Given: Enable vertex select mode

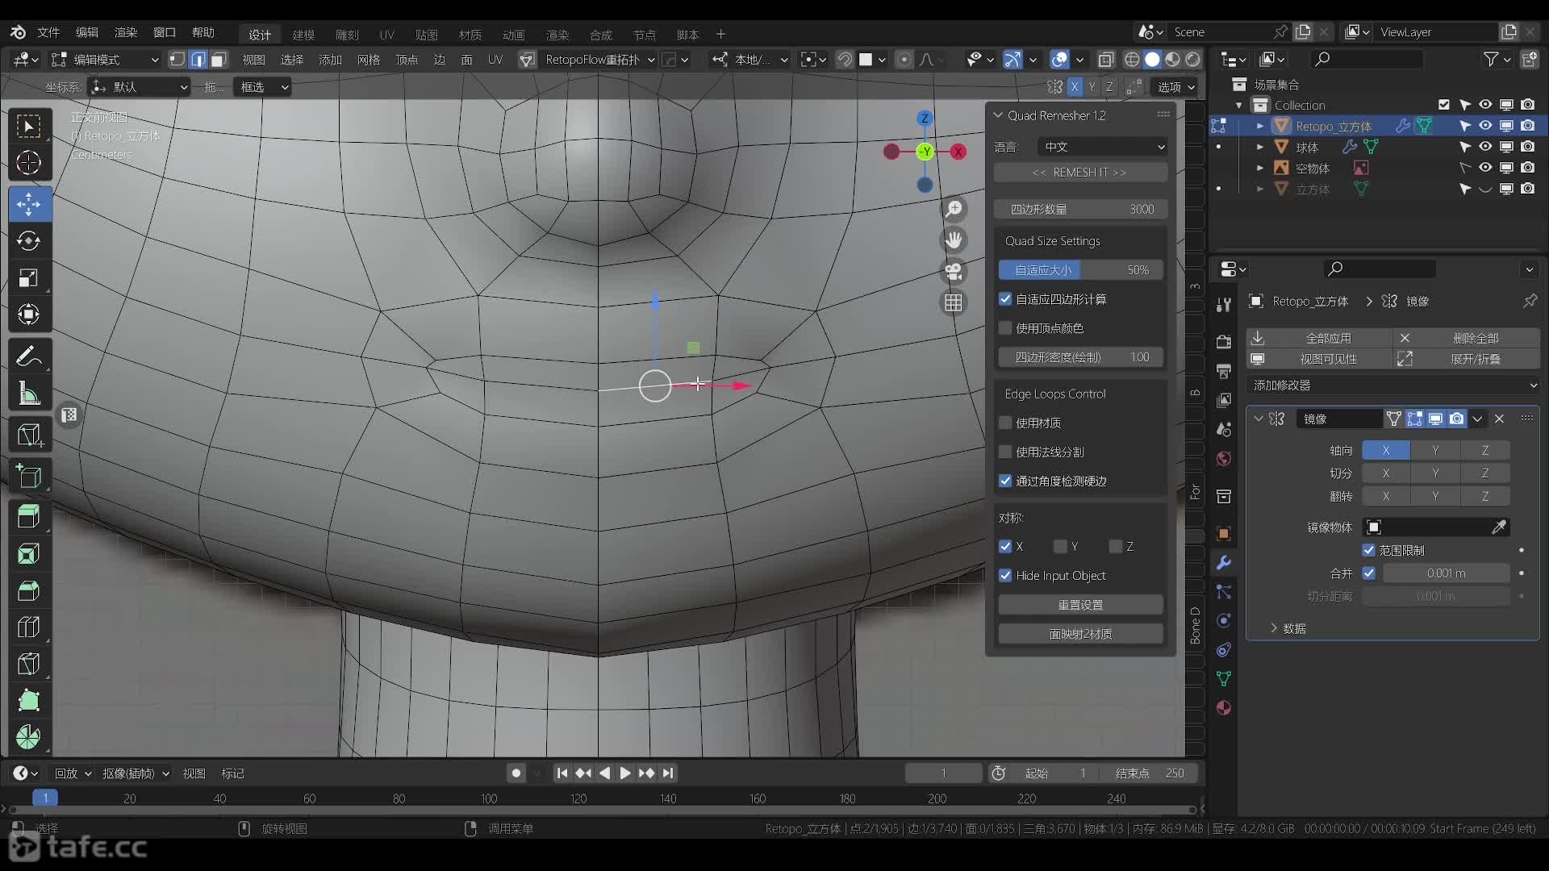Looking at the screenshot, I should coord(177,60).
